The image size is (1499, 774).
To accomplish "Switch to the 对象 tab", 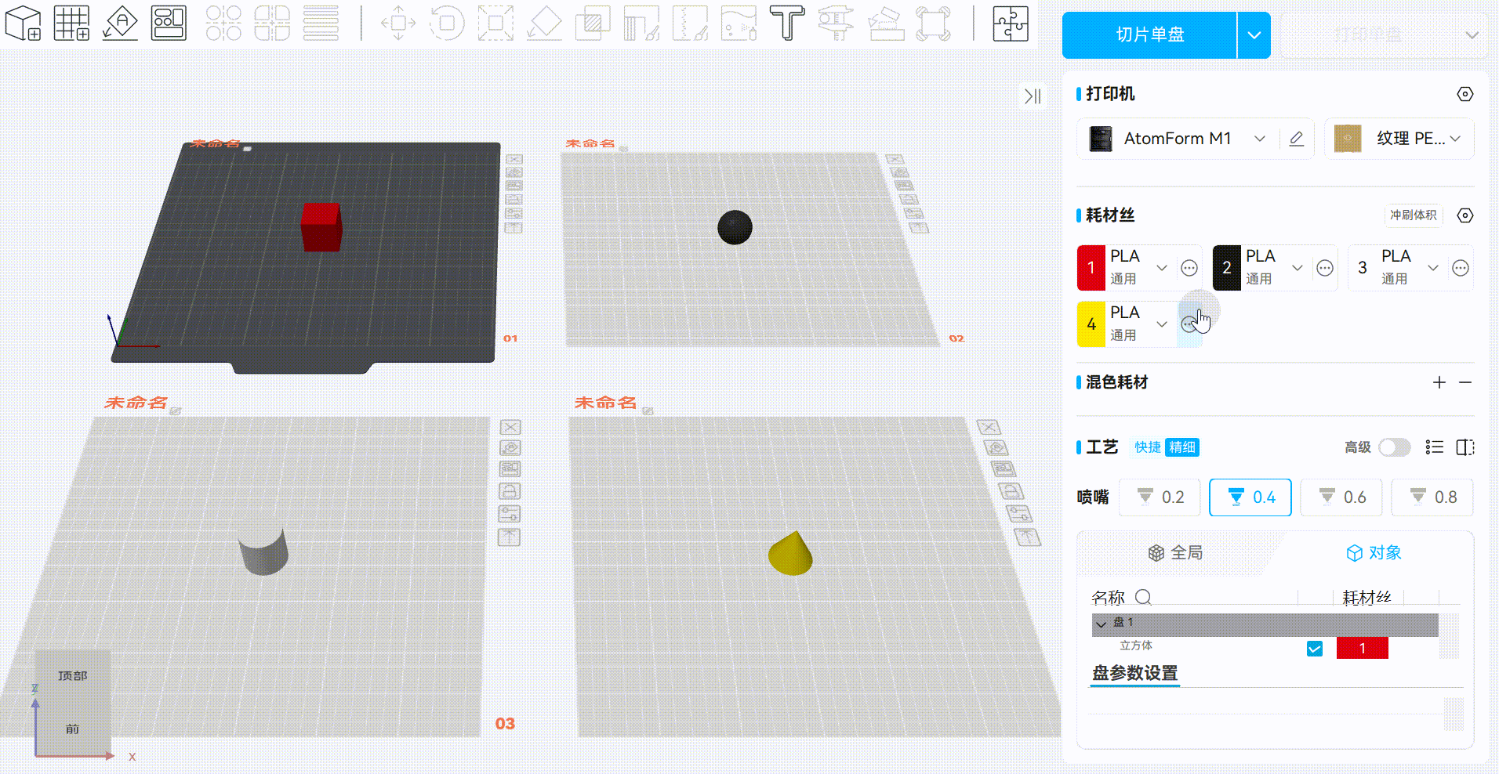I will (x=1374, y=553).
